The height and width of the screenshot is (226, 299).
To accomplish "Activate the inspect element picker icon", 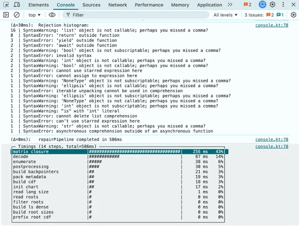I will (6, 4).
